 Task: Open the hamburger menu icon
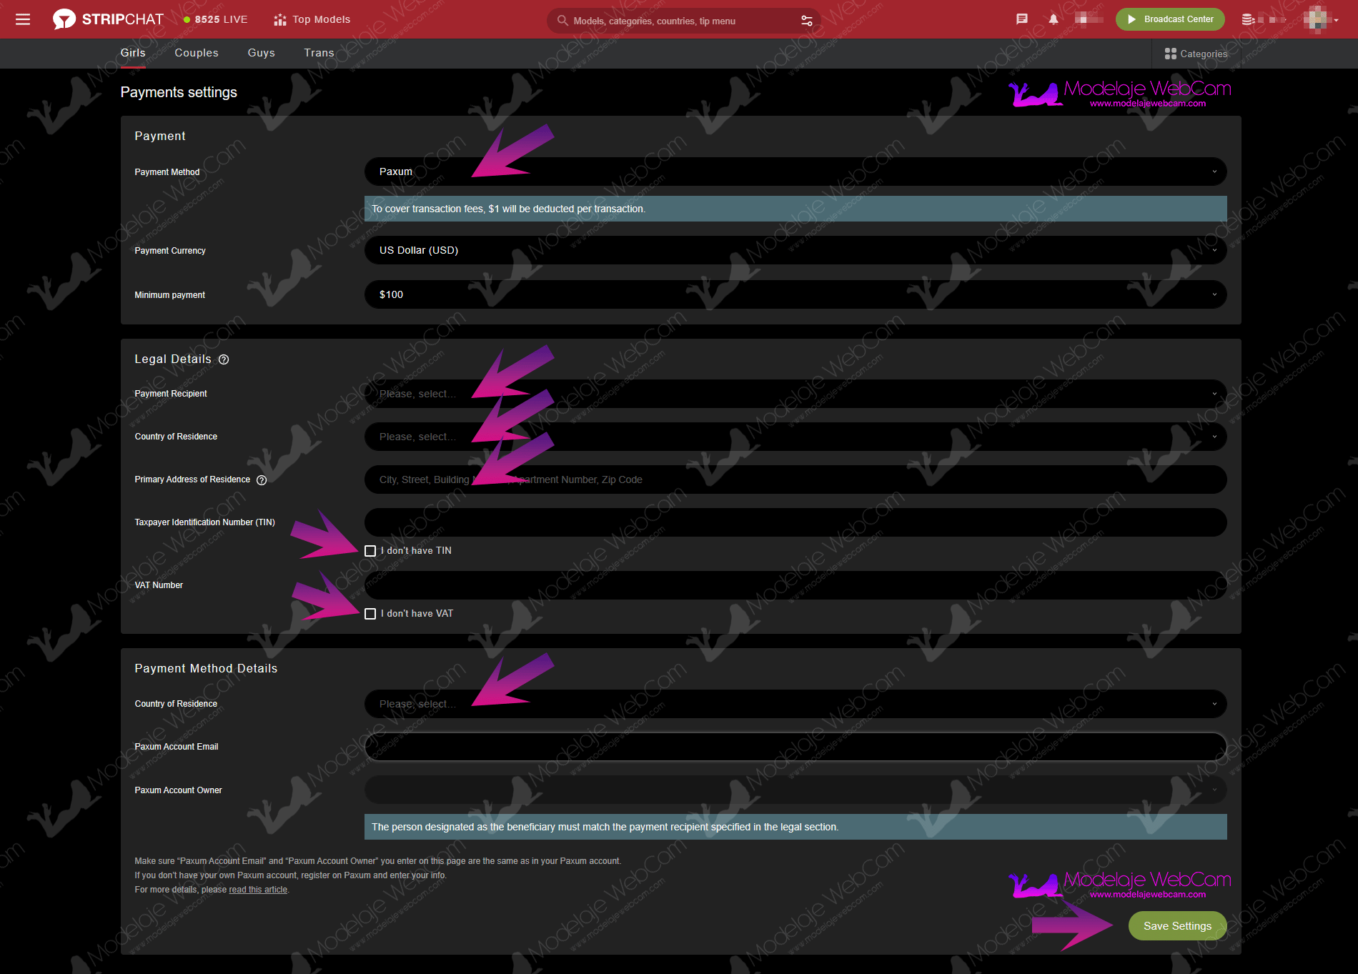pos(23,19)
